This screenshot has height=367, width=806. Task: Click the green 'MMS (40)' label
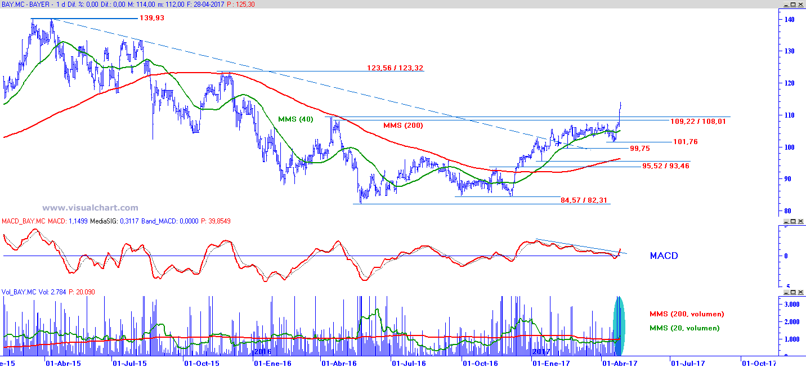[x=295, y=119]
